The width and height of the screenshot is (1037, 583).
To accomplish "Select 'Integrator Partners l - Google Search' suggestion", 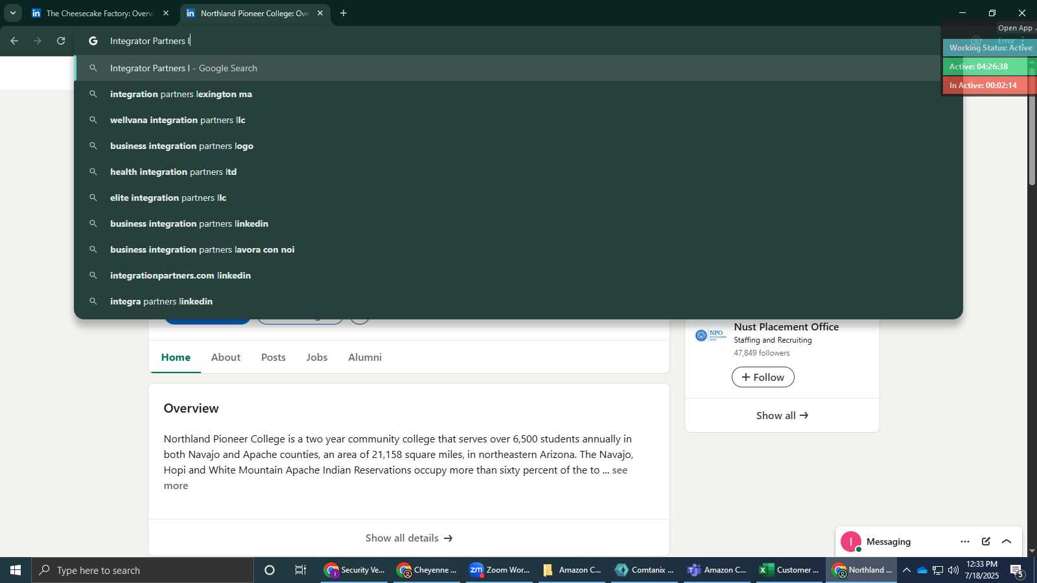I will pyautogui.click(x=518, y=68).
